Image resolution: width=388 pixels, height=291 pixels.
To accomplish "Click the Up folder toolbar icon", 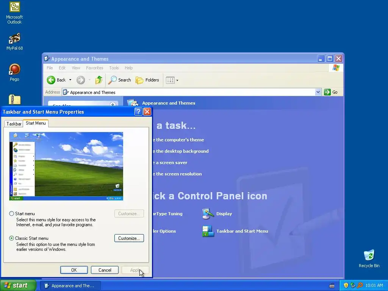I will pyautogui.click(x=99, y=80).
